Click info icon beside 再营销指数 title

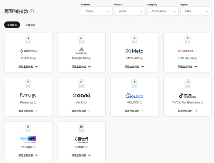[x=32, y=11]
